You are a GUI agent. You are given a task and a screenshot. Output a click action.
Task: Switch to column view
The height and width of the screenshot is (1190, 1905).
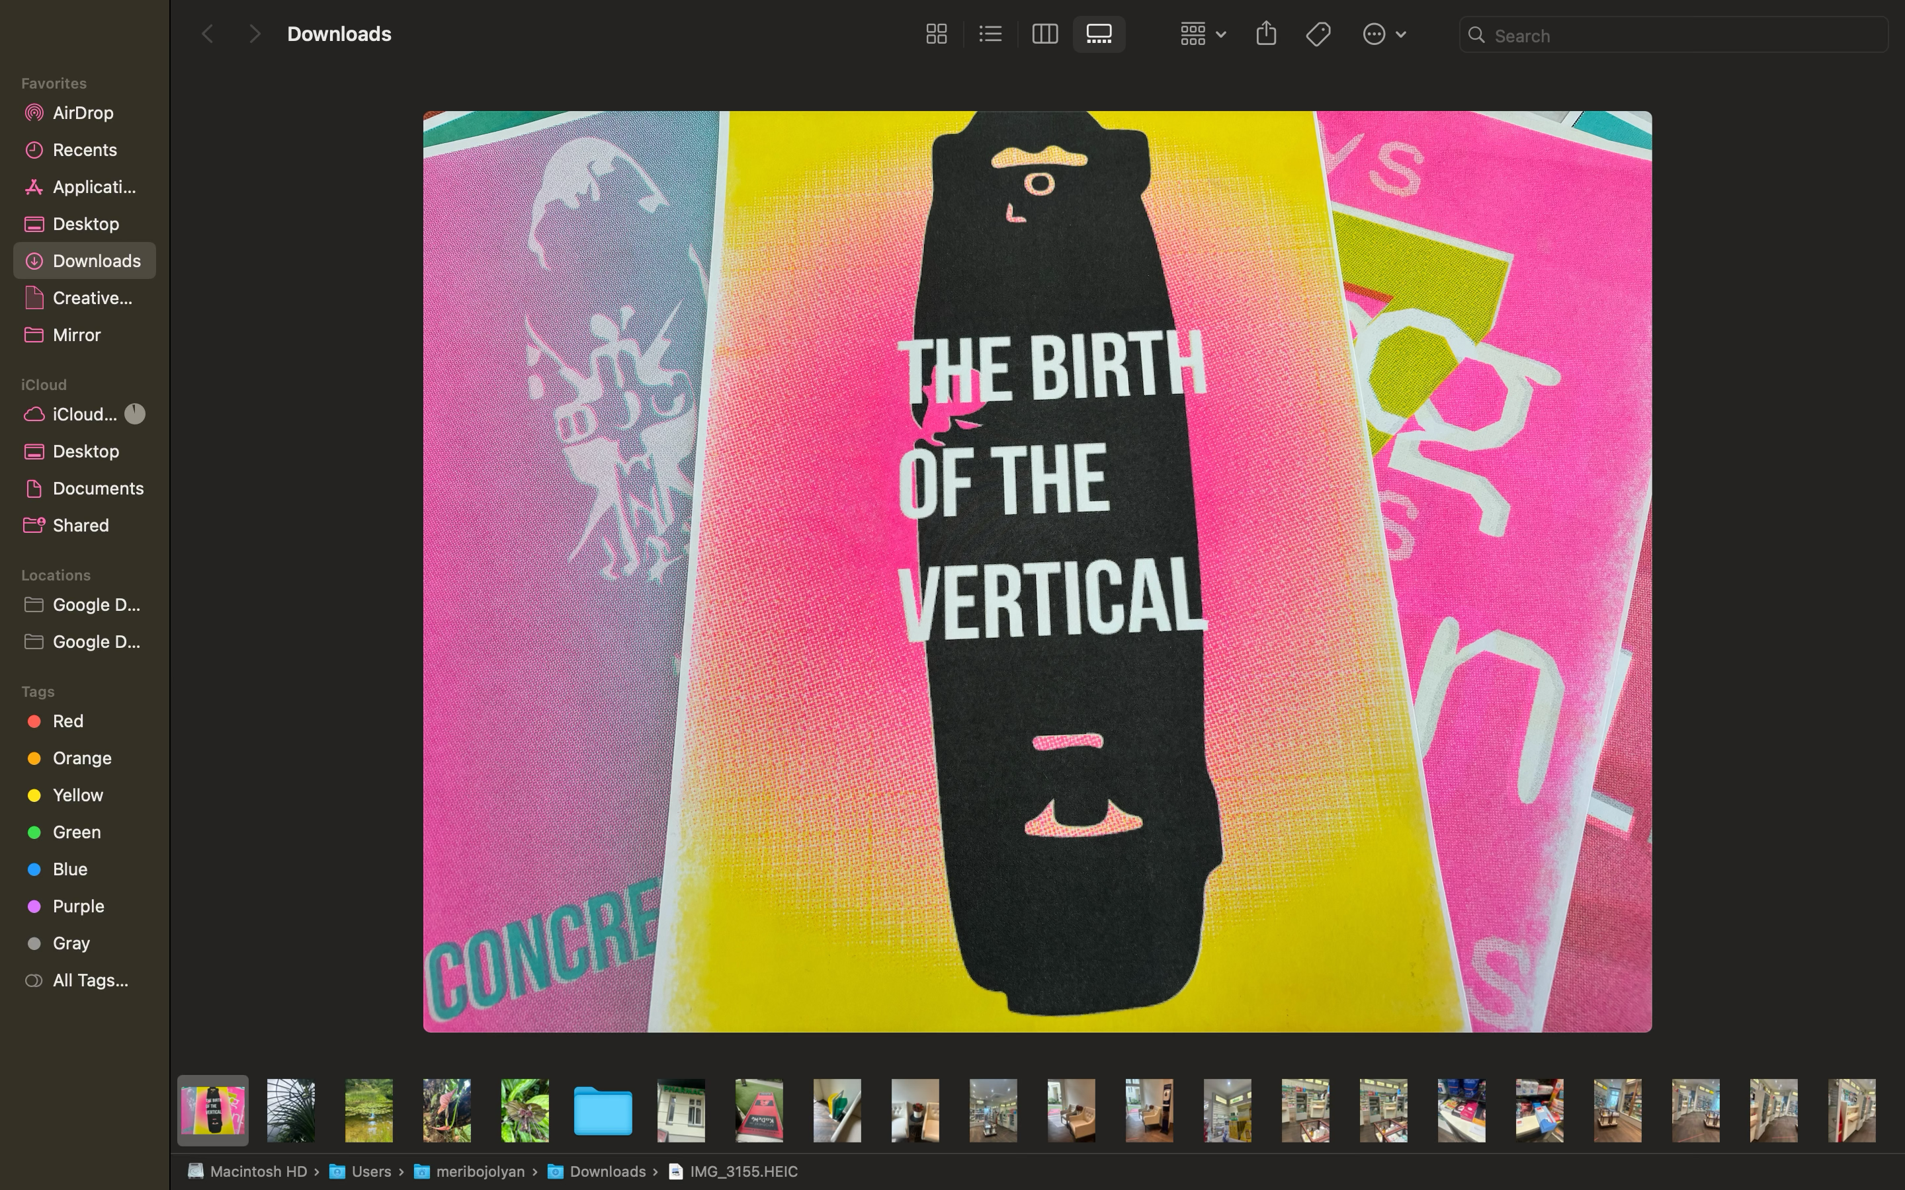click(x=1044, y=34)
